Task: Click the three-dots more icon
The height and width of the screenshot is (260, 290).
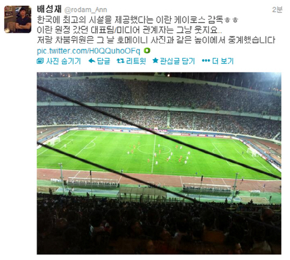Action: (206, 61)
